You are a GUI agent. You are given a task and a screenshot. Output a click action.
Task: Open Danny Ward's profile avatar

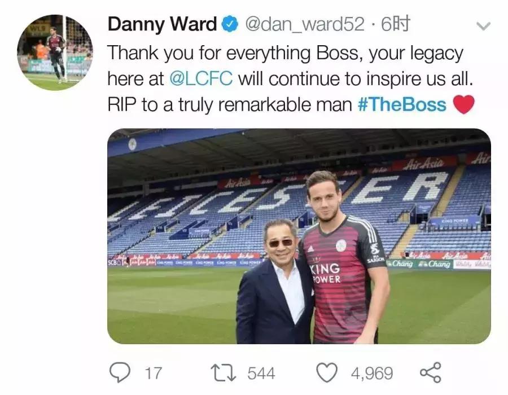[55, 52]
